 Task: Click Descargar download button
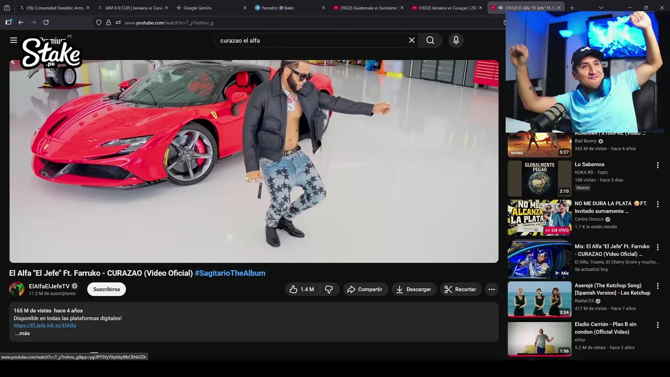[x=414, y=289]
